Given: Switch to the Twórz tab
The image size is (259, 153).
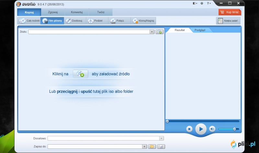Looking at the screenshot, I should click(x=101, y=12).
